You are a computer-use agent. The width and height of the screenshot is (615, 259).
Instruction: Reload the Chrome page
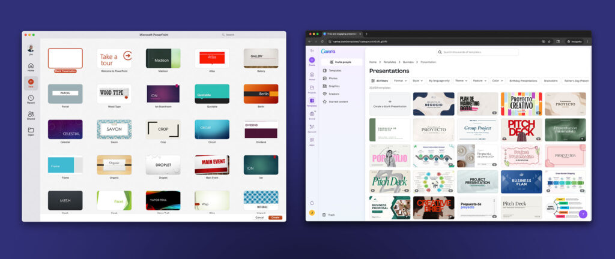point(323,41)
